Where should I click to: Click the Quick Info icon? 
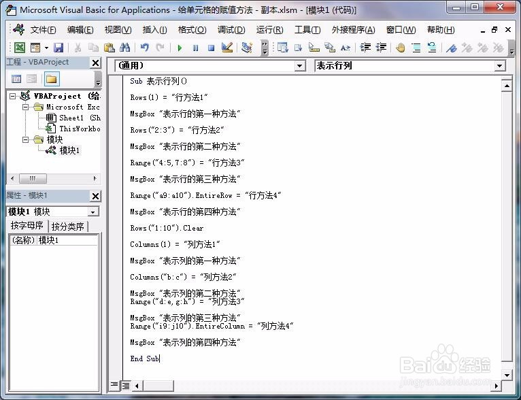click(314, 48)
